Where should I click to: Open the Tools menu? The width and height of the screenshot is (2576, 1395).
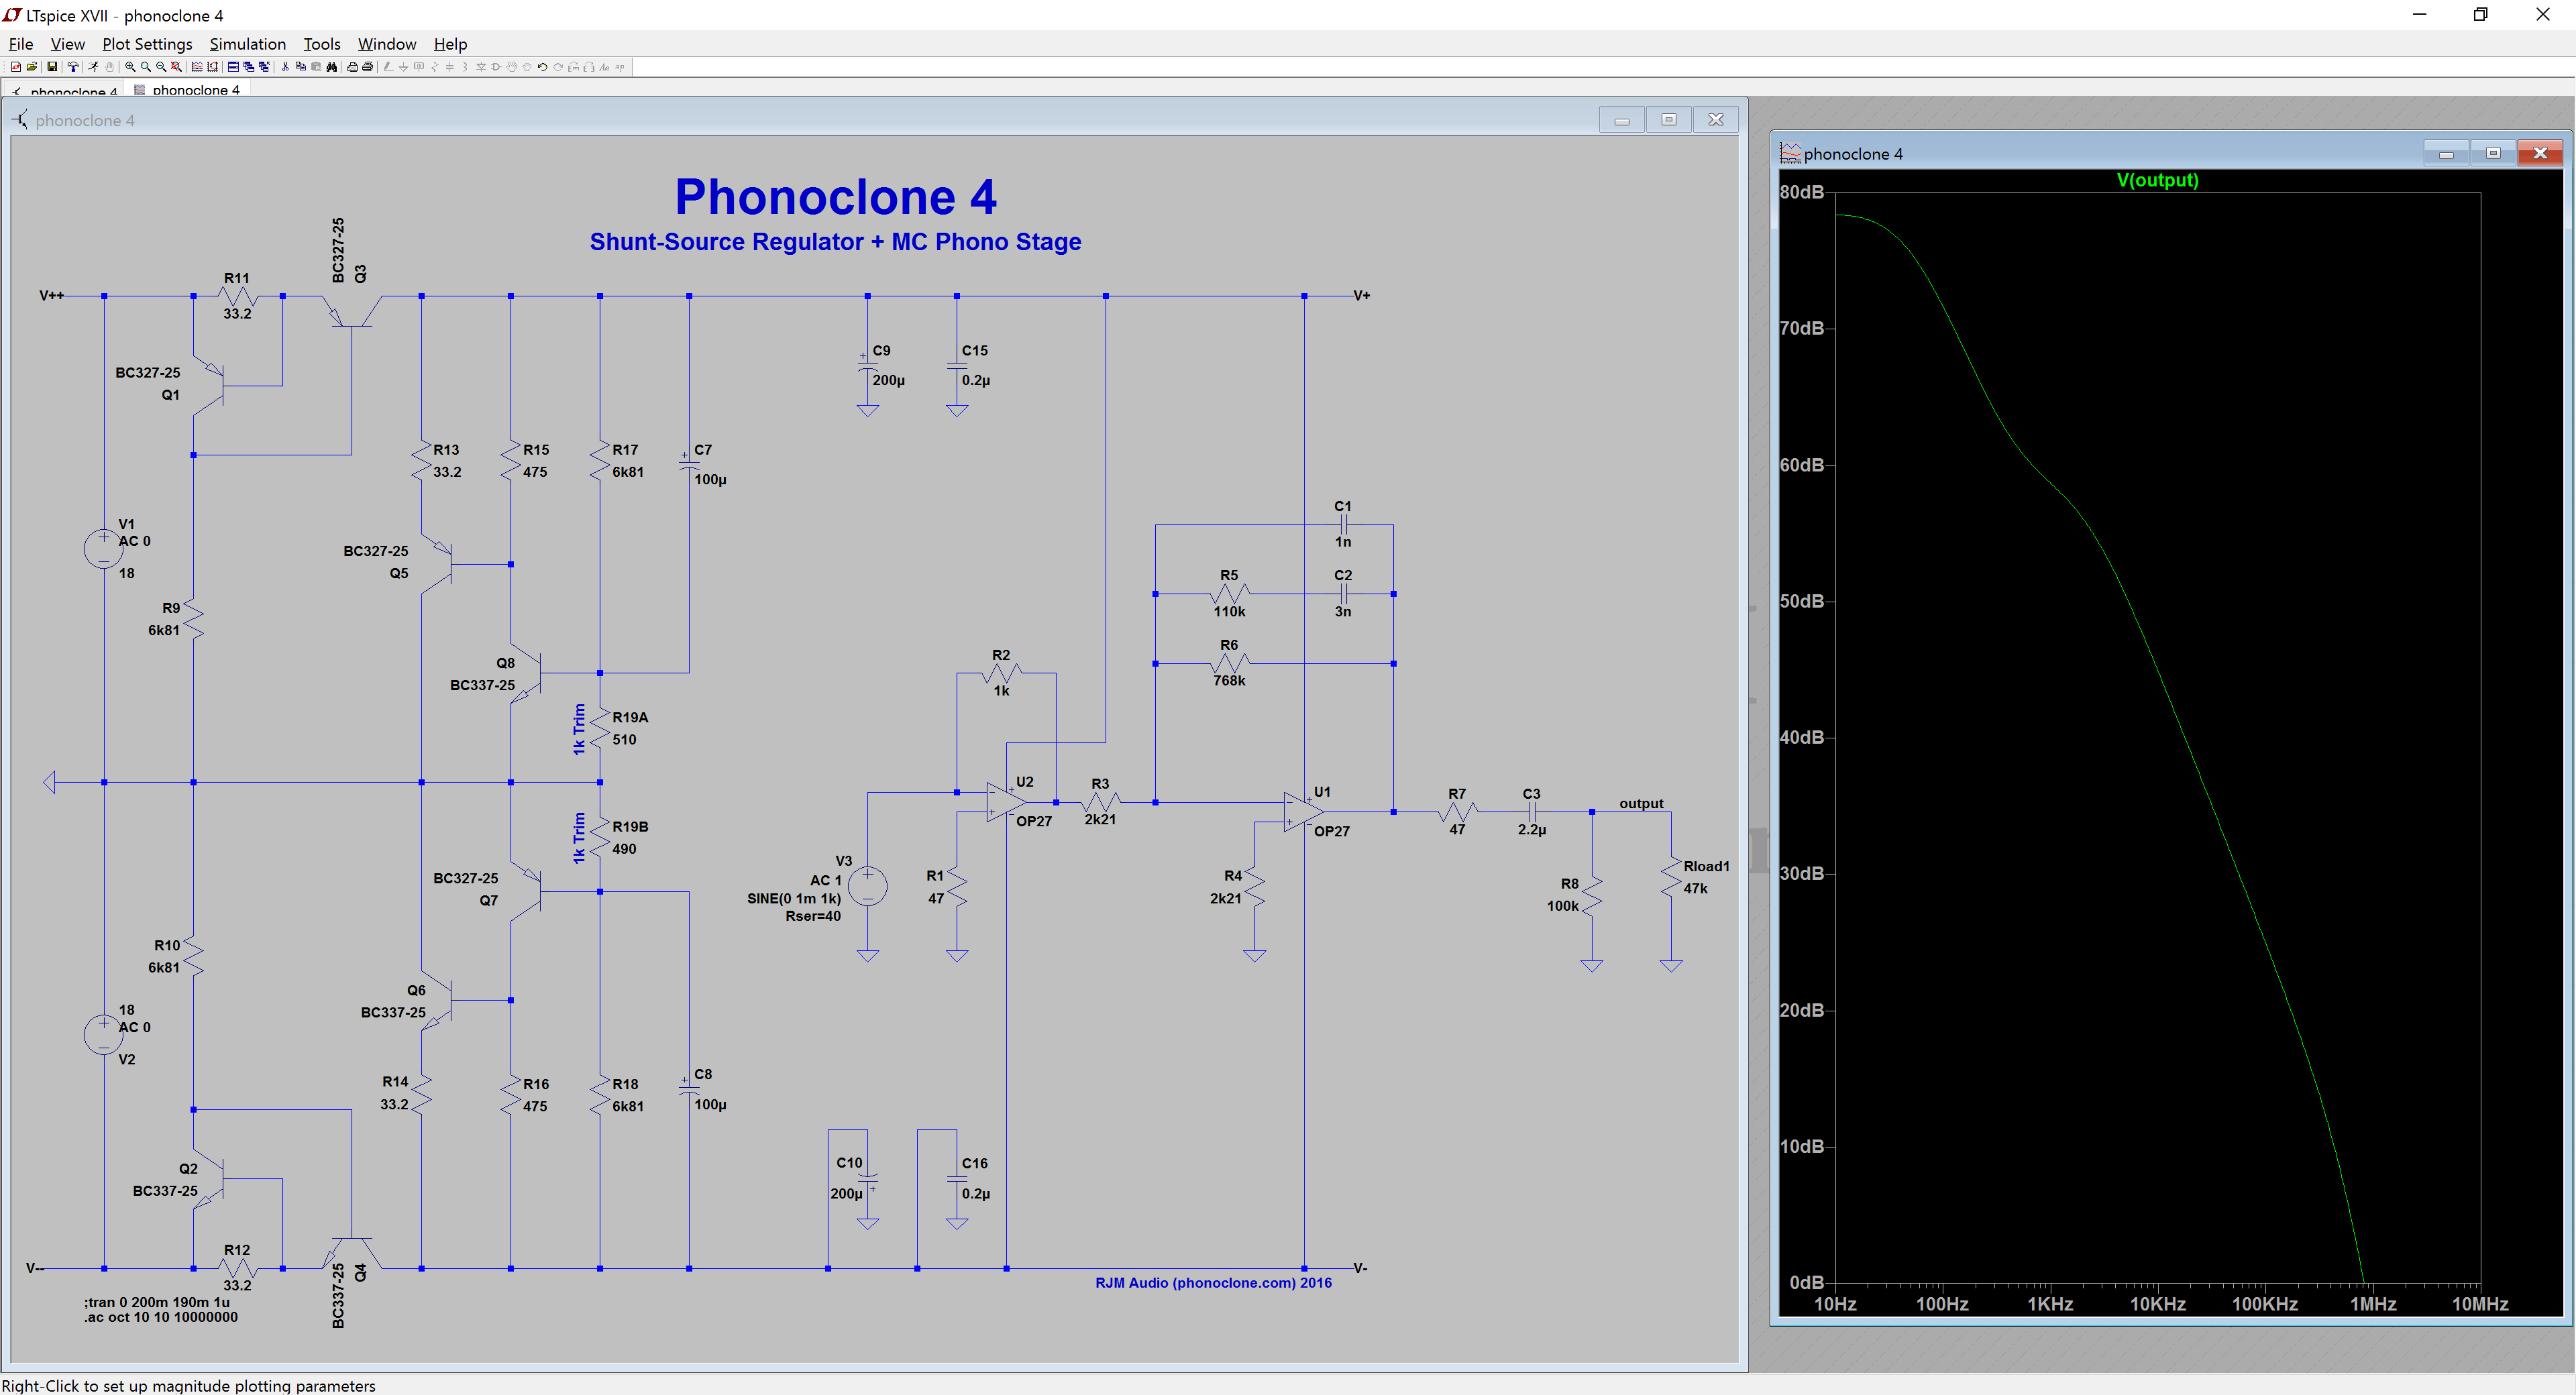point(322,44)
